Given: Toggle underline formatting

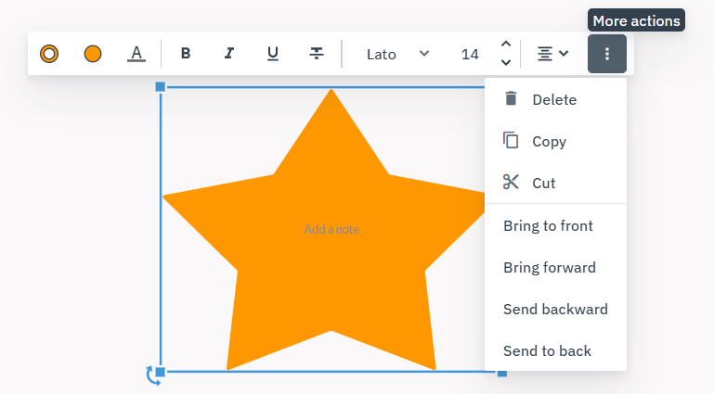Looking at the screenshot, I should [273, 54].
